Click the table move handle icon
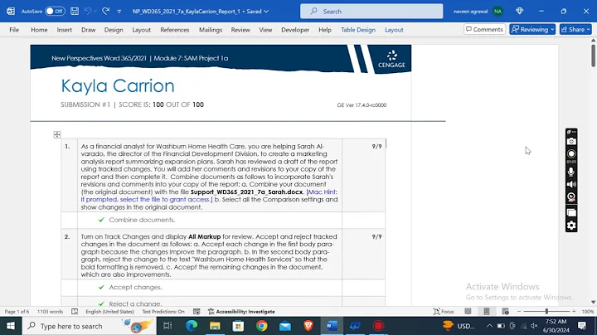This screenshot has height=335, width=597. (x=57, y=134)
